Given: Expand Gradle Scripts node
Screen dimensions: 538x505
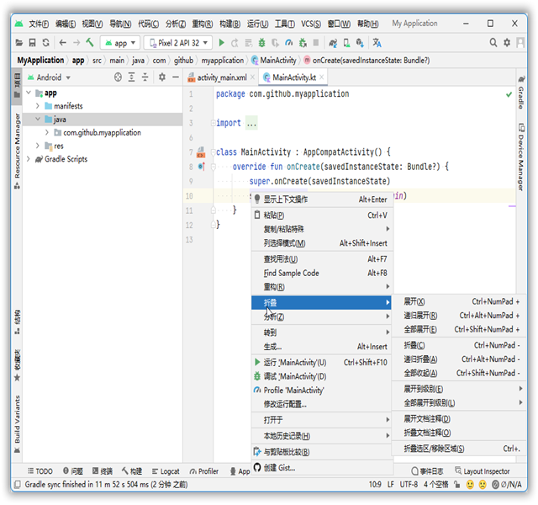Looking at the screenshot, I should (x=29, y=159).
